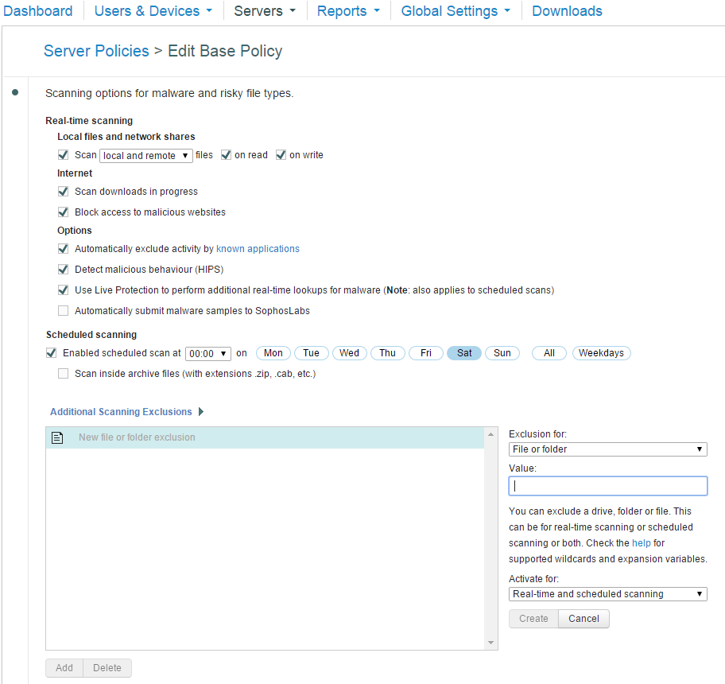Enable Scan inside archive files checkbox
The image size is (725, 684).
[64, 374]
